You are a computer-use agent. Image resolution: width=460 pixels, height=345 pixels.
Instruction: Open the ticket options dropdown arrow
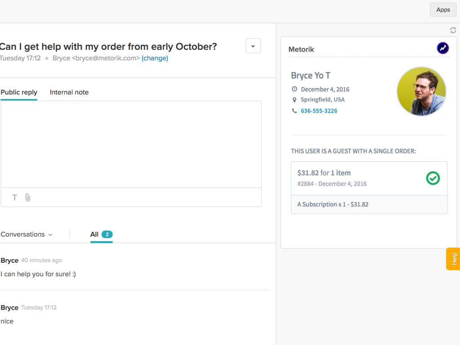point(253,46)
